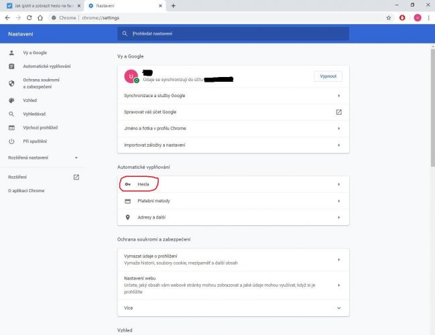Screen dimensions: 435x335
Task: Reload the page with the refresh icon
Action: pos(29,17)
